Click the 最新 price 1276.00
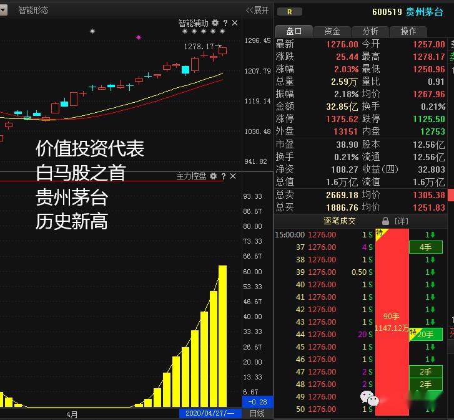The height and width of the screenshot is (420, 454). (342, 44)
